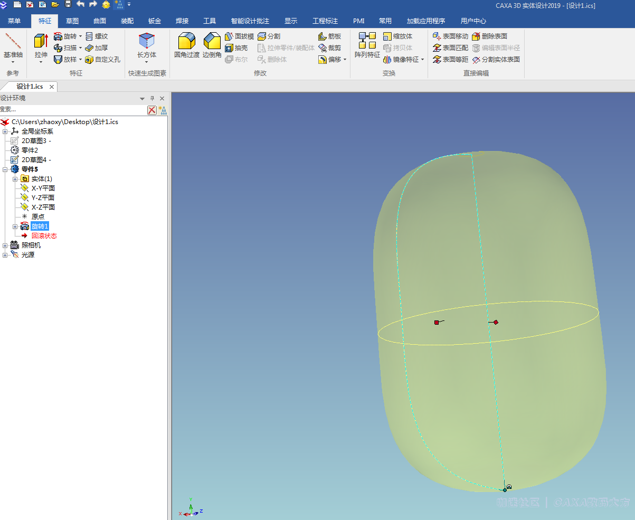Open the dropdown arrow next to 偏移
The height and width of the screenshot is (520, 635).
point(345,60)
